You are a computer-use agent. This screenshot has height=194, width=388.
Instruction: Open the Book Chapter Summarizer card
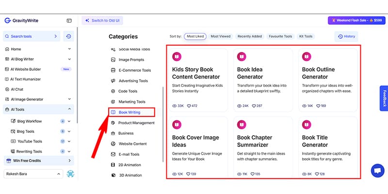(263, 147)
